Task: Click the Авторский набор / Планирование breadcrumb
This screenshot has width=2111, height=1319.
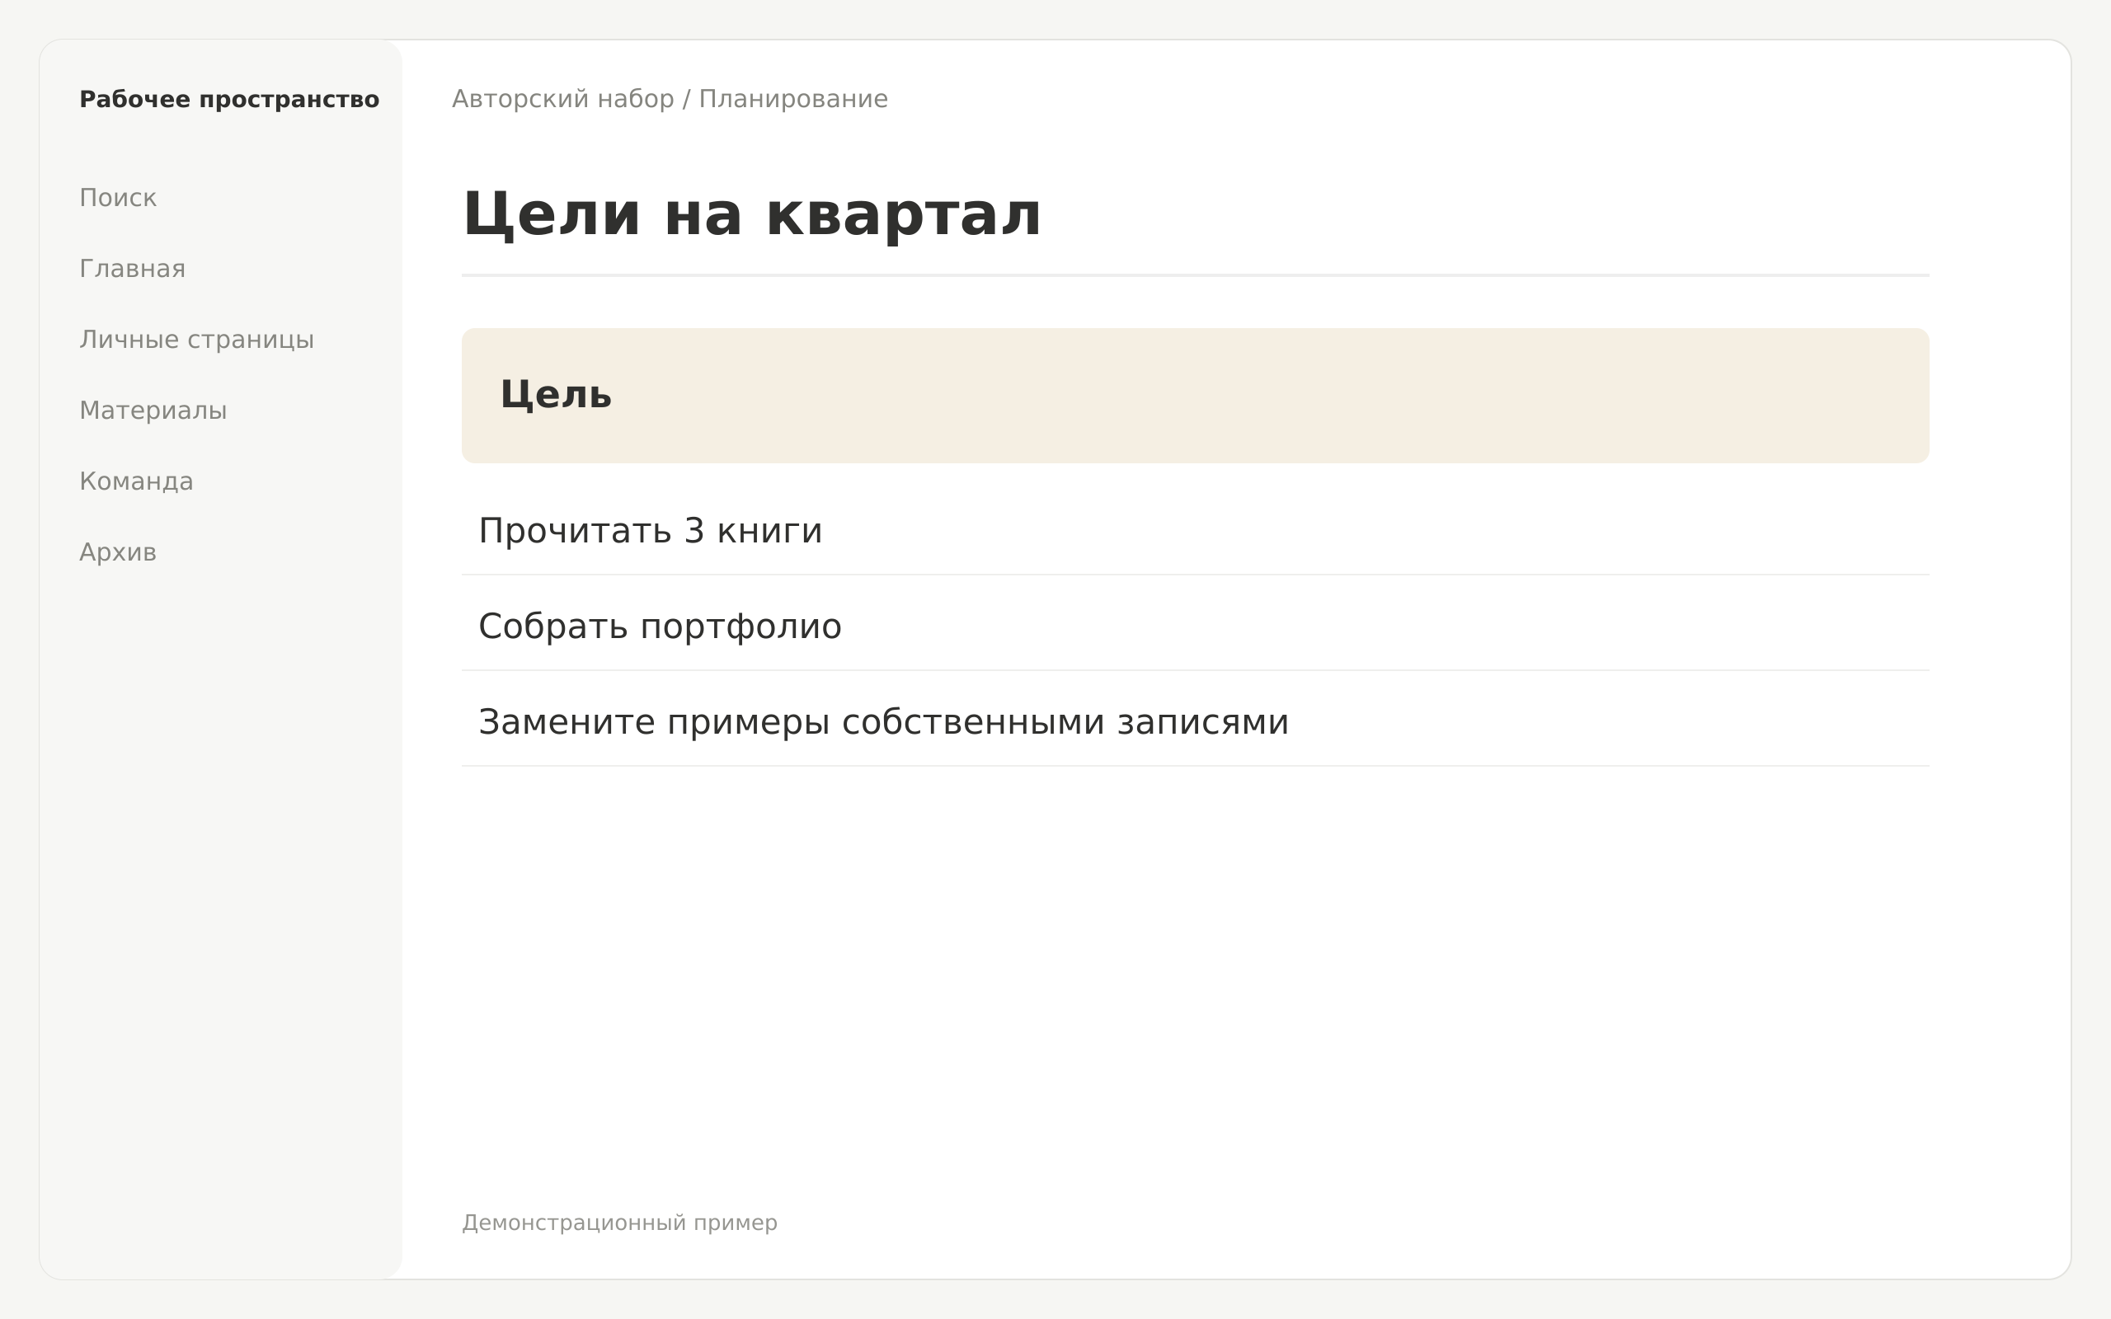Action: pyautogui.click(x=670, y=100)
